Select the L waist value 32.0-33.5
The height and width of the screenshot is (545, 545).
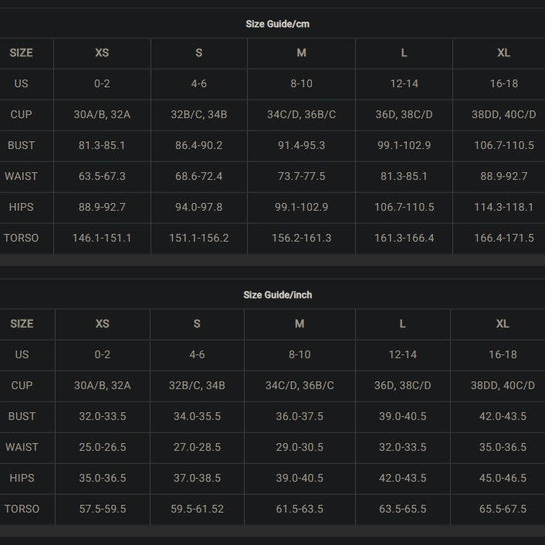[x=402, y=447]
